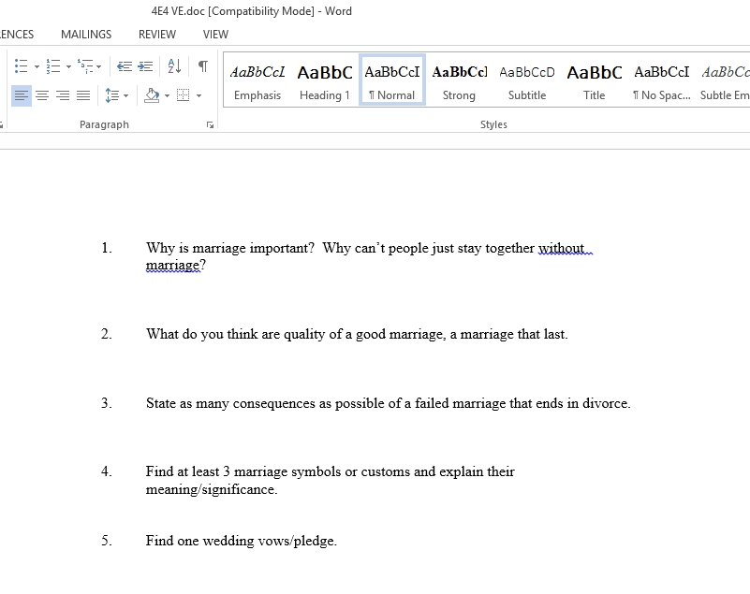Open the Numbering library dropdown arrow
The width and height of the screenshot is (750, 594).
tap(68, 66)
